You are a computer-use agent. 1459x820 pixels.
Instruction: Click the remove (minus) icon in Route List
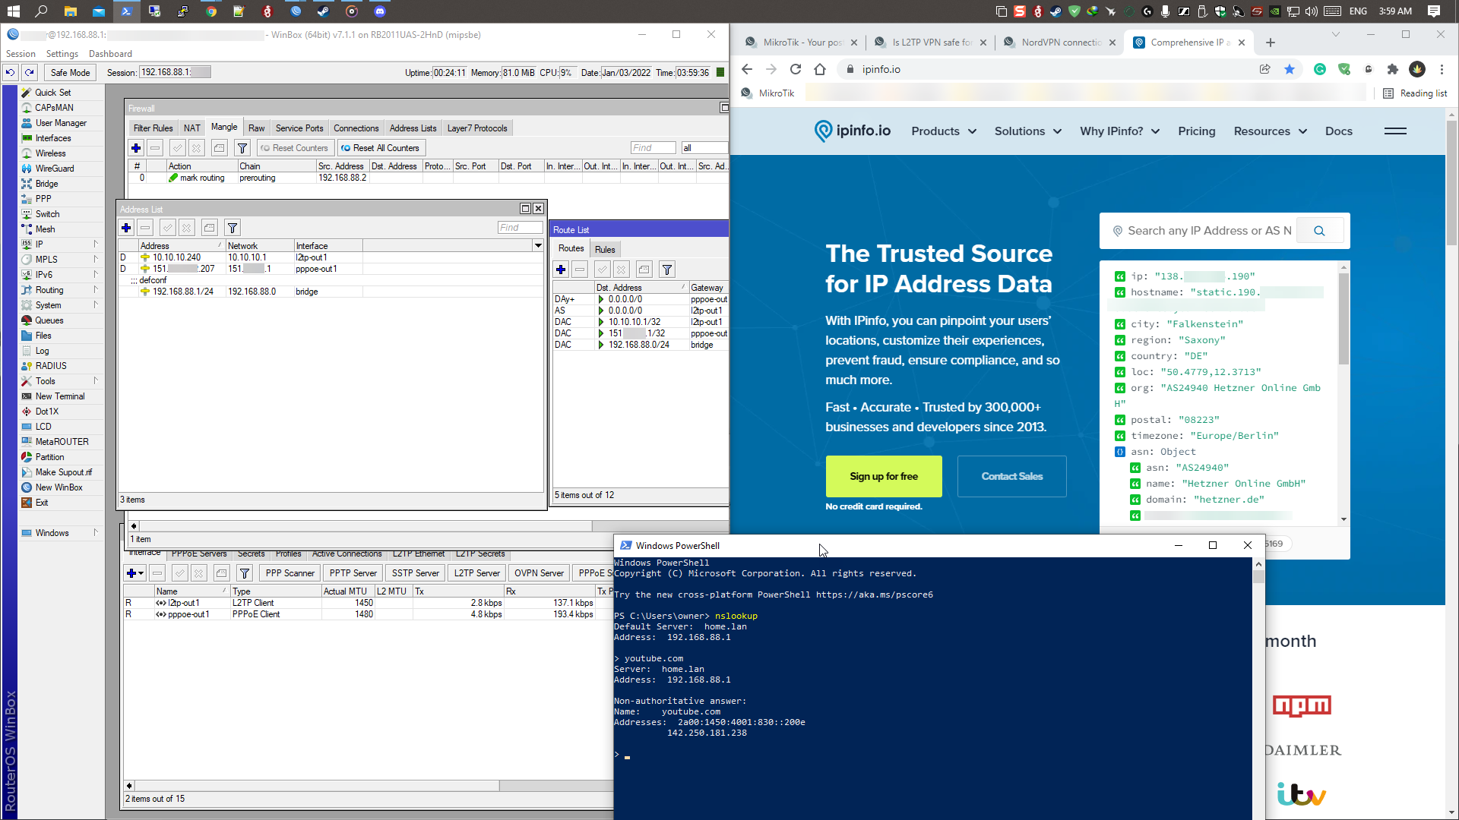coord(580,270)
